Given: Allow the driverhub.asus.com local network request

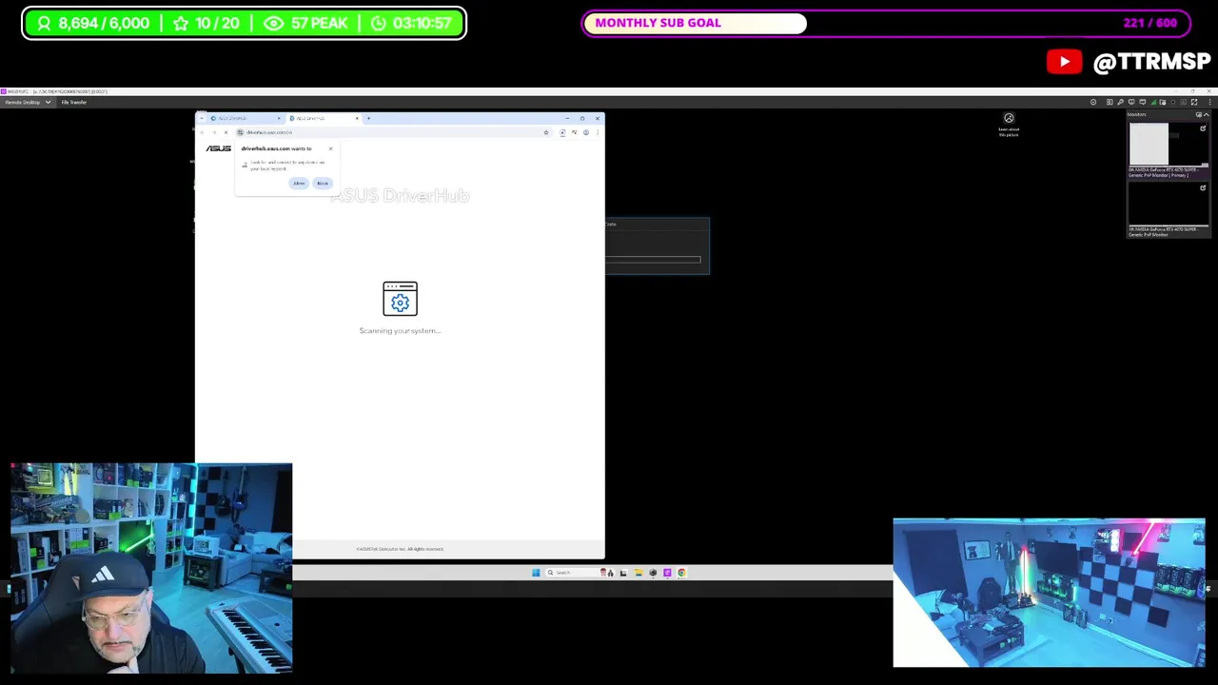Looking at the screenshot, I should point(299,184).
